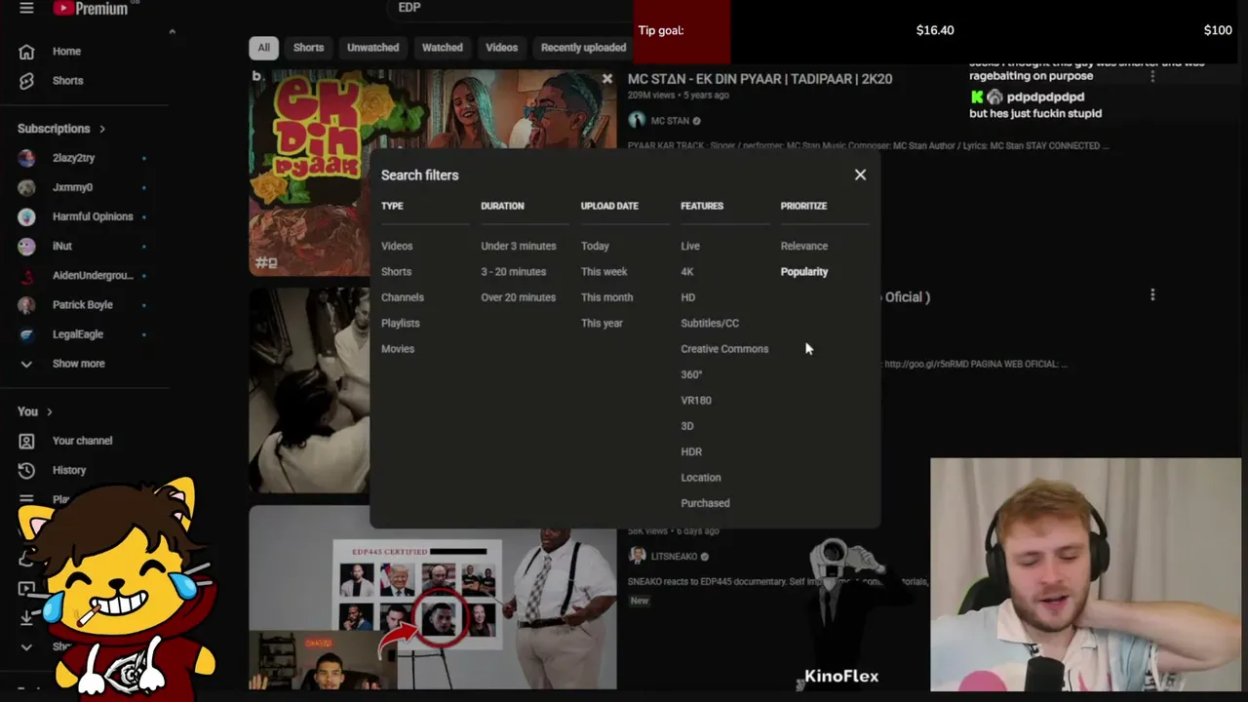Filter type by Shorts in the dialog
The image size is (1248, 702).
pos(396,271)
